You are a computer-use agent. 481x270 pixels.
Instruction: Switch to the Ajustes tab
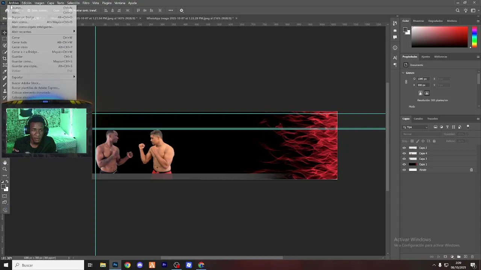pos(425,57)
